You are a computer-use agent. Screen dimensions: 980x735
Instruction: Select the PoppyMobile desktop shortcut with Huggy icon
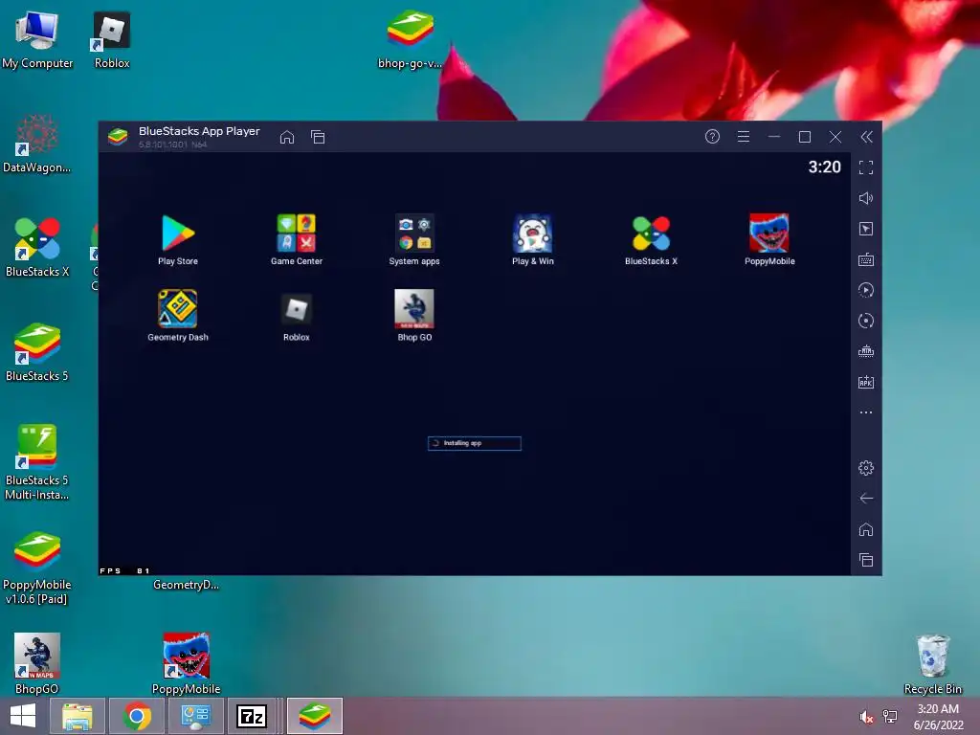[x=187, y=664]
